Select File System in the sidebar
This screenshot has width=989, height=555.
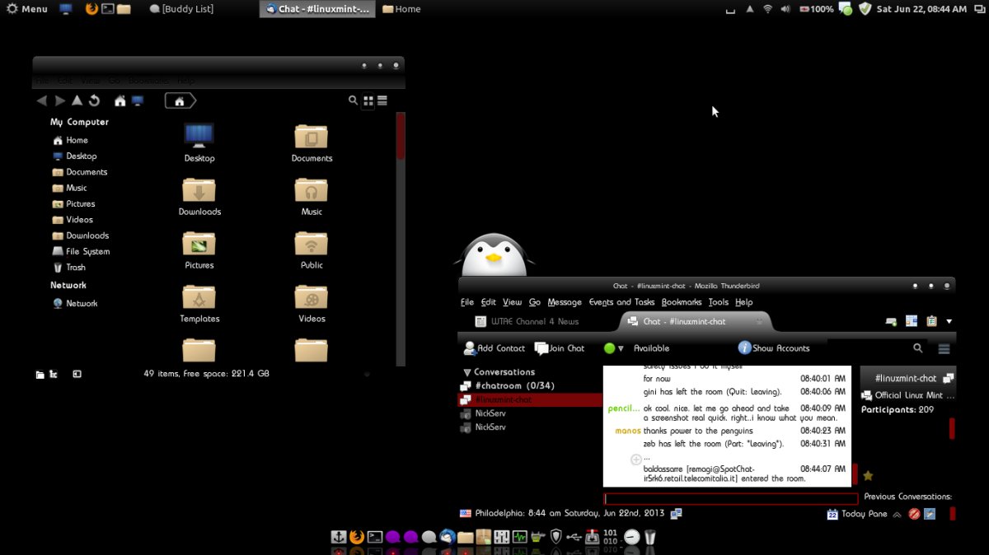81,251
